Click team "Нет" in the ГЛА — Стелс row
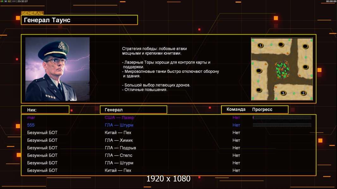Image resolution: width=337 pixels, height=189 pixels. click(236, 155)
